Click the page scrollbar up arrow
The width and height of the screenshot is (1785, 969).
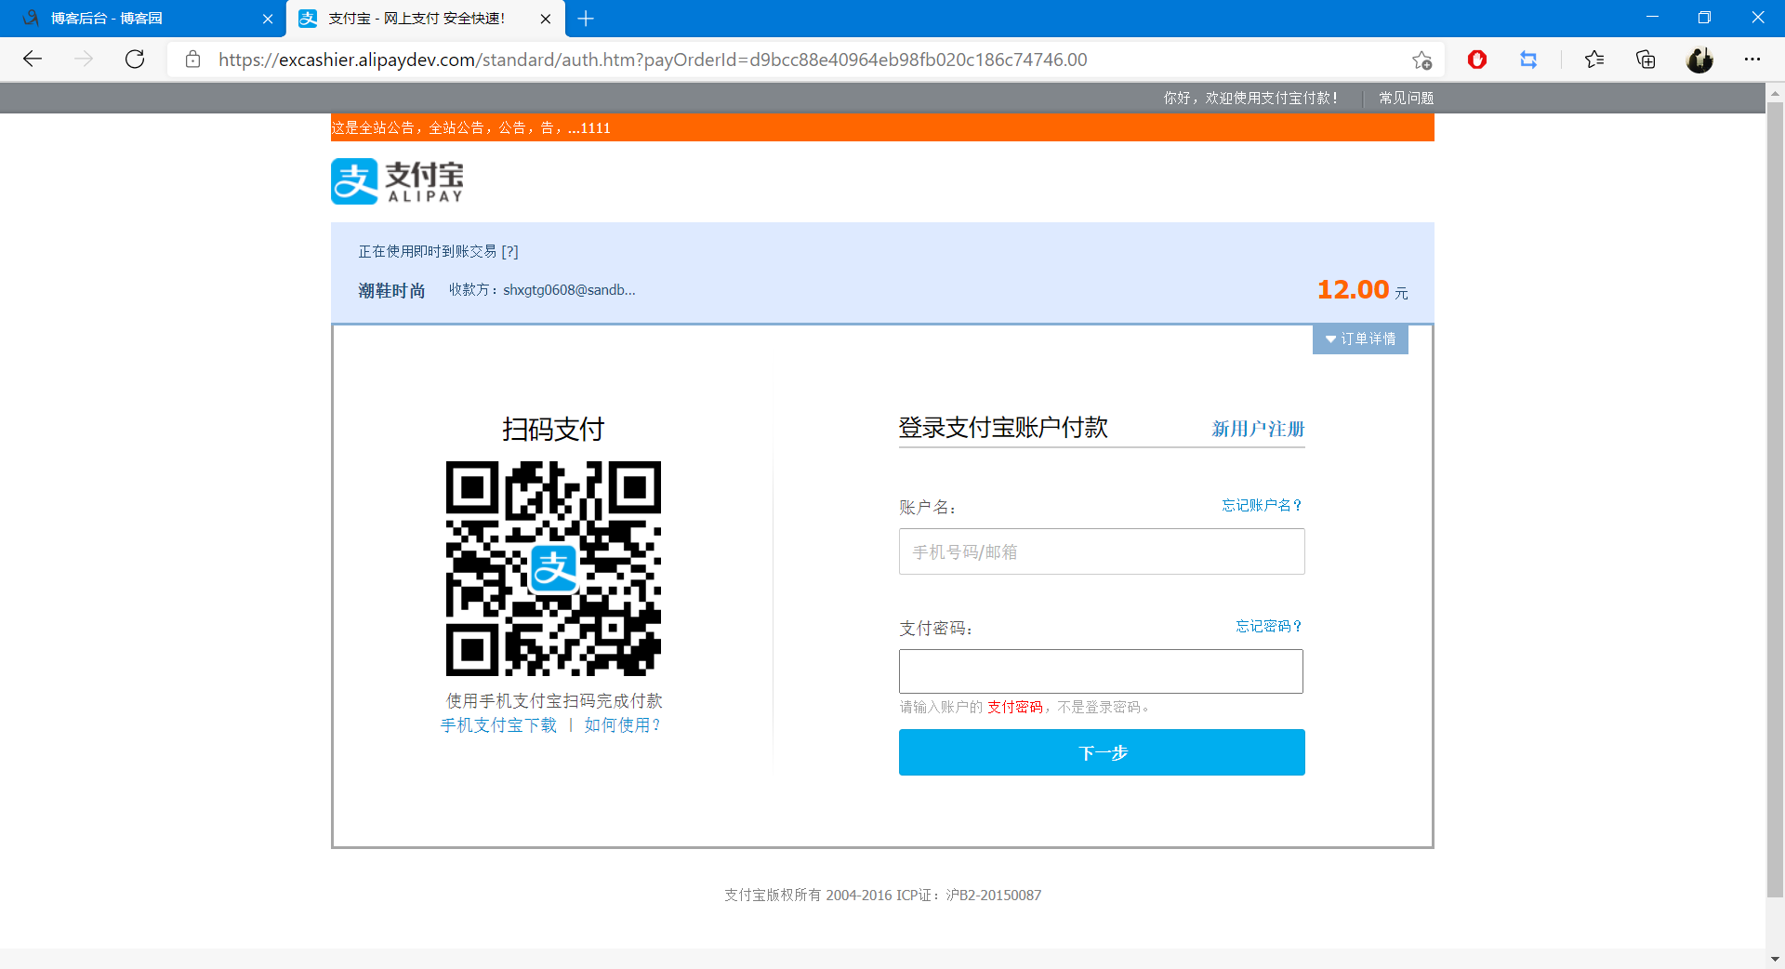coord(1775,93)
